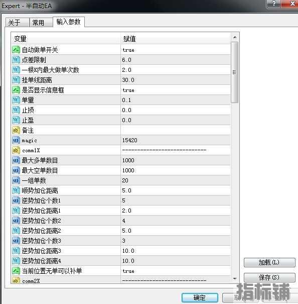Click the 保存 (S) button

pyautogui.click(x=269, y=277)
